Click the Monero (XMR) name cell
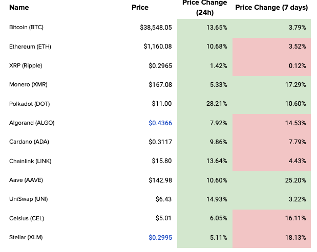Viewport: 317px width, 252px height. tap(29, 84)
